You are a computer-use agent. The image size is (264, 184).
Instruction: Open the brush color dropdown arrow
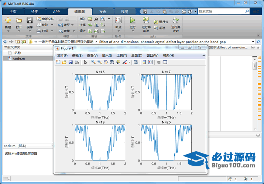129,62
